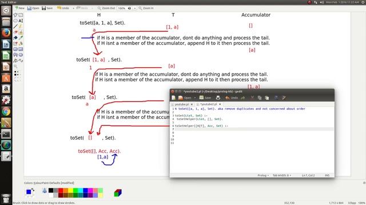
Task: Select the Color Picker tool
Action: (21, 38)
